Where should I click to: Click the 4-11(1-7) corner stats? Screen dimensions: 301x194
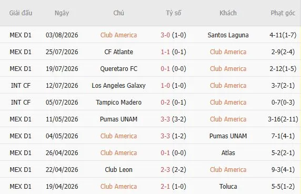point(283,35)
